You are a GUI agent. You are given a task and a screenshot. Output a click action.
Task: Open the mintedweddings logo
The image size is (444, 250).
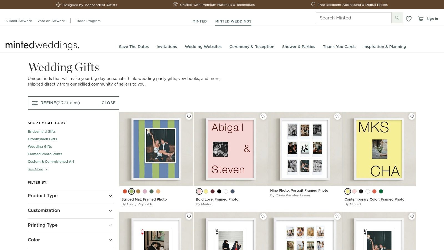(42, 45)
